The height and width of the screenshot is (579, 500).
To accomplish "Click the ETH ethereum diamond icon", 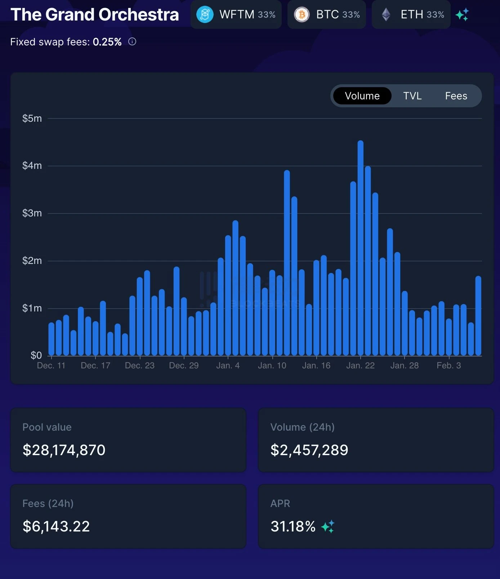I will coord(386,14).
